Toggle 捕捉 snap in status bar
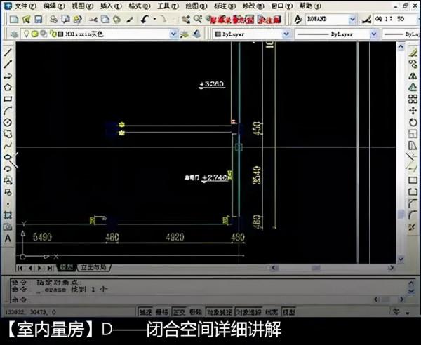This screenshot has height=345, width=421. [x=145, y=312]
